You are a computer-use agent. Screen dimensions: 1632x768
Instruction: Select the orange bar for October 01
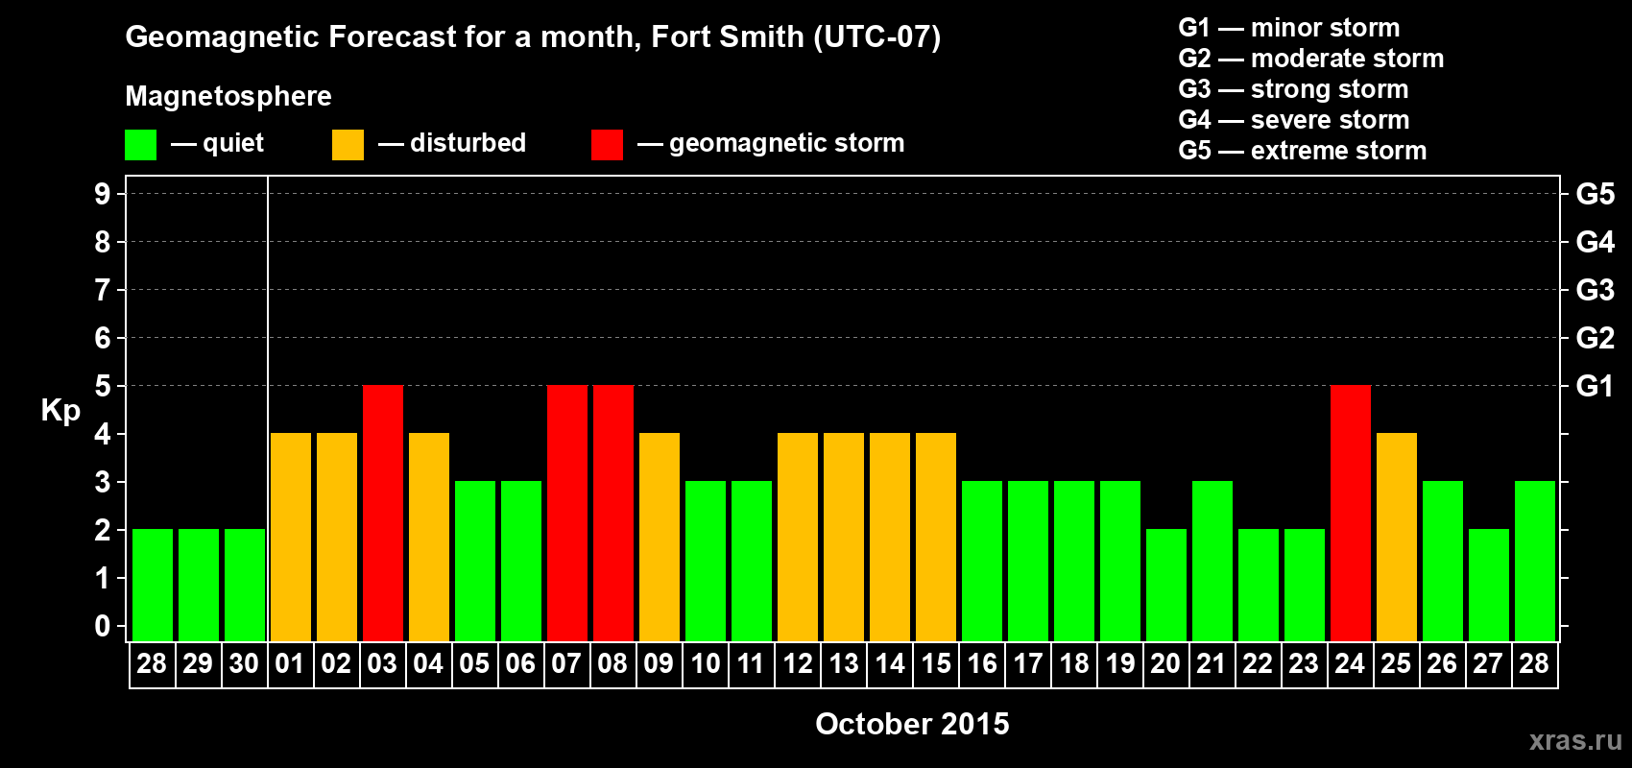click(291, 538)
